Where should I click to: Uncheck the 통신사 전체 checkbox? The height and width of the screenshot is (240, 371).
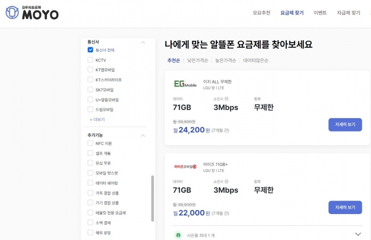(x=90, y=50)
